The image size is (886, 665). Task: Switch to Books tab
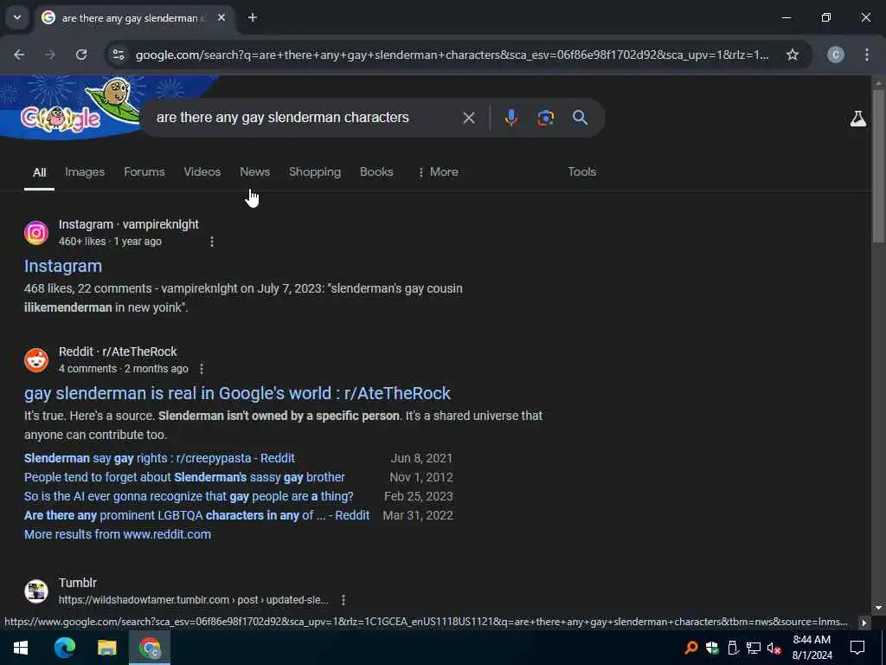pos(376,172)
